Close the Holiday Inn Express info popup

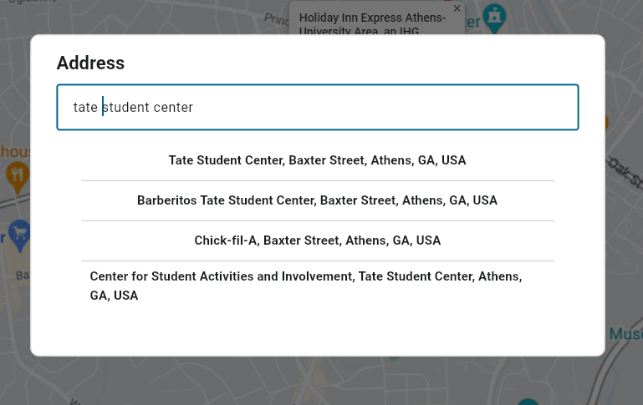click(457, 8)
